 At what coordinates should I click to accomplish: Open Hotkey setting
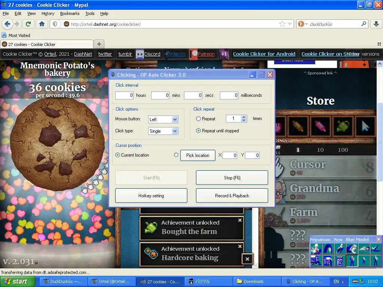click(x=151, y=196)
